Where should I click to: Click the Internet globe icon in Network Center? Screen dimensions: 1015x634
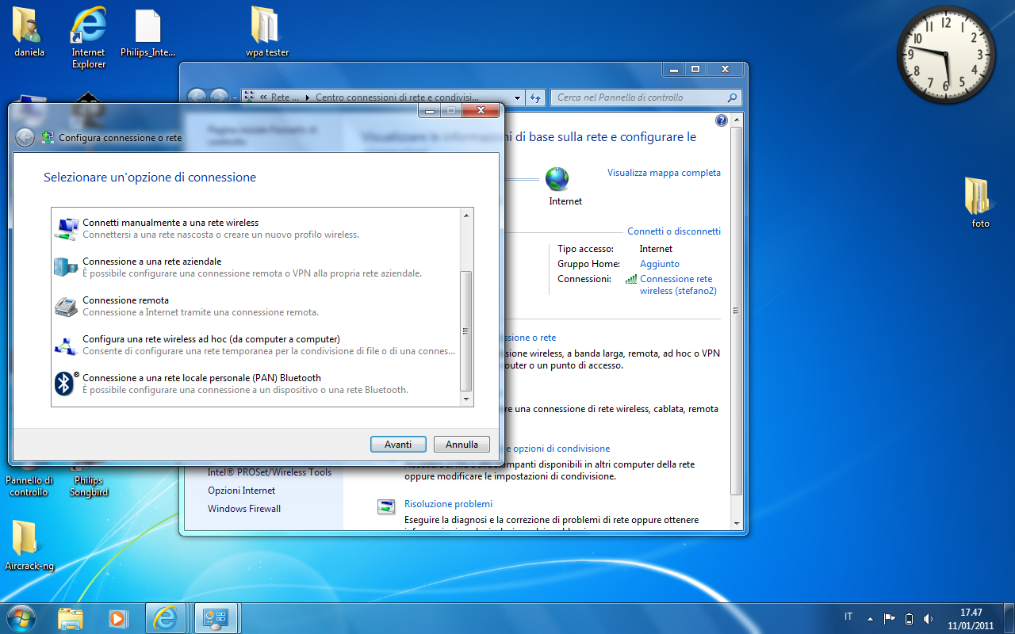pyautogui.click(x=557, y=179)
